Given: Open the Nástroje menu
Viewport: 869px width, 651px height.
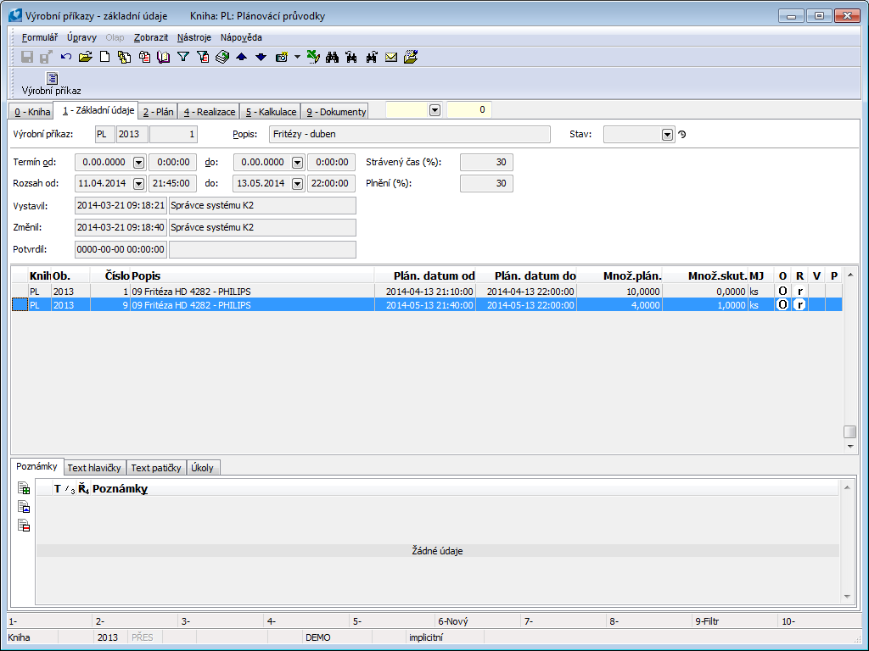Looking at the screenshot, I should (194, 37).
